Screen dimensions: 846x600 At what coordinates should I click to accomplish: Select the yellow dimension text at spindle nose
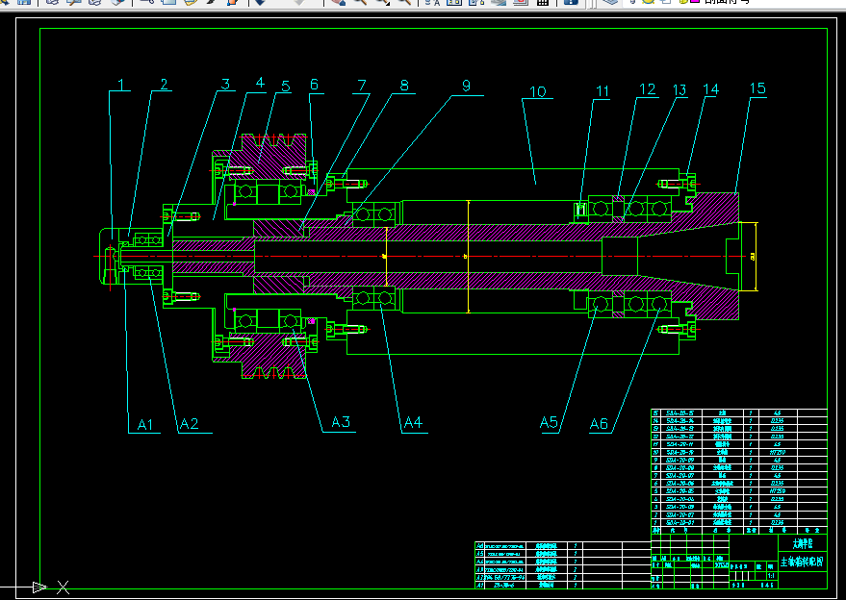[x=753, y=257]
